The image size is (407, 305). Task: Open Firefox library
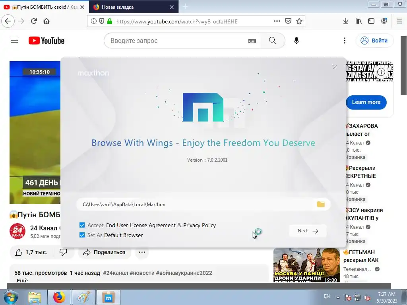[x=359, y=21]
